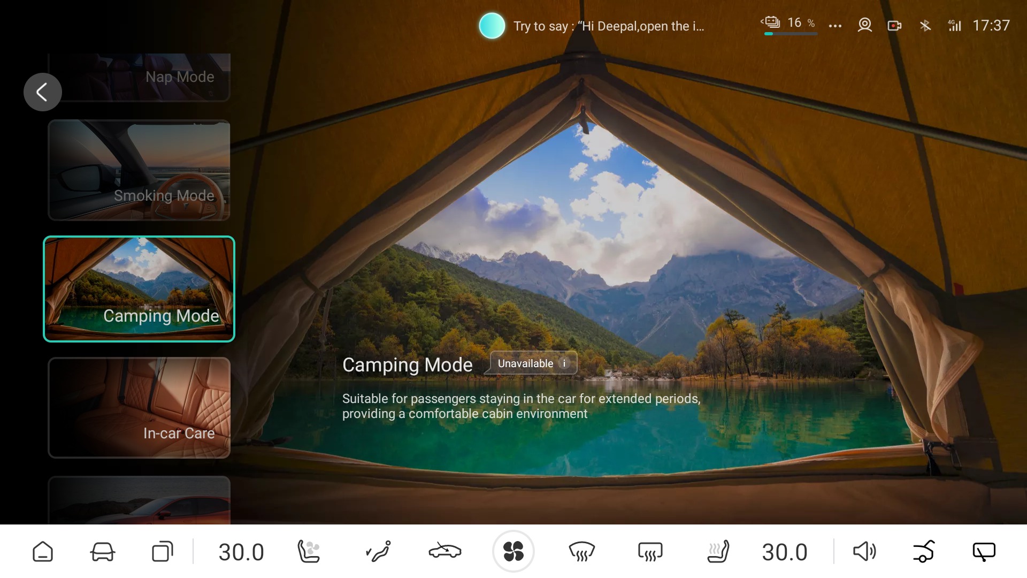Expand the three-dots status menu
Screen dimensions: 1027x578
pyautogui.click(x=835, y=26)
